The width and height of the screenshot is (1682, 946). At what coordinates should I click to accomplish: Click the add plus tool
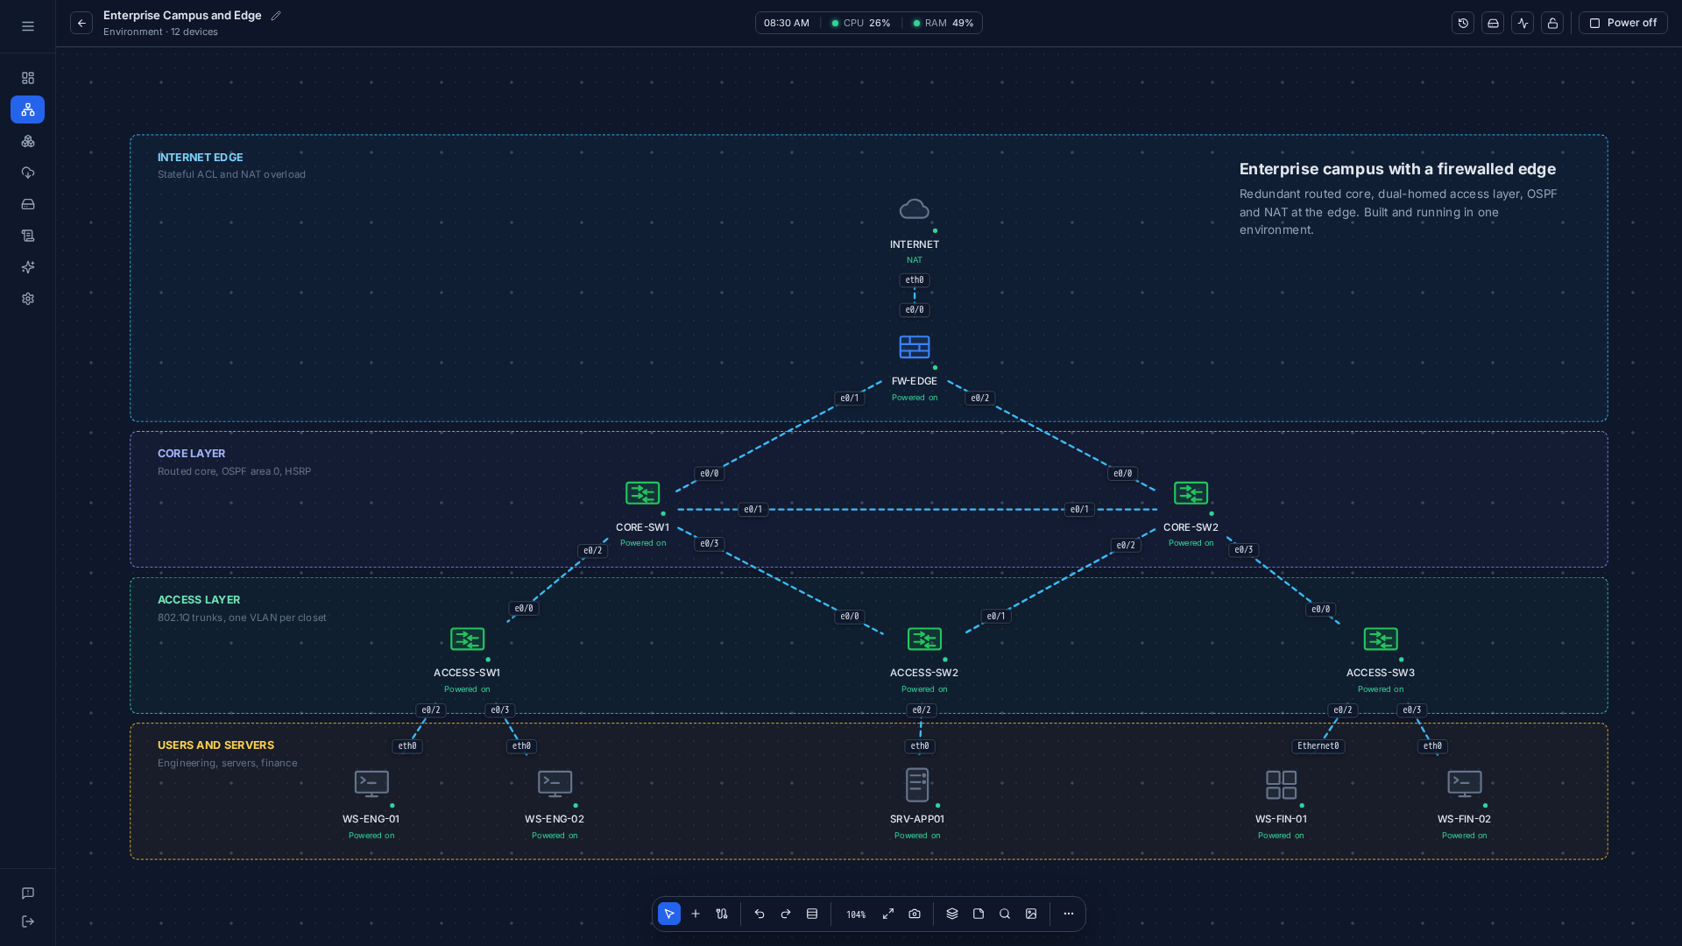696,914
